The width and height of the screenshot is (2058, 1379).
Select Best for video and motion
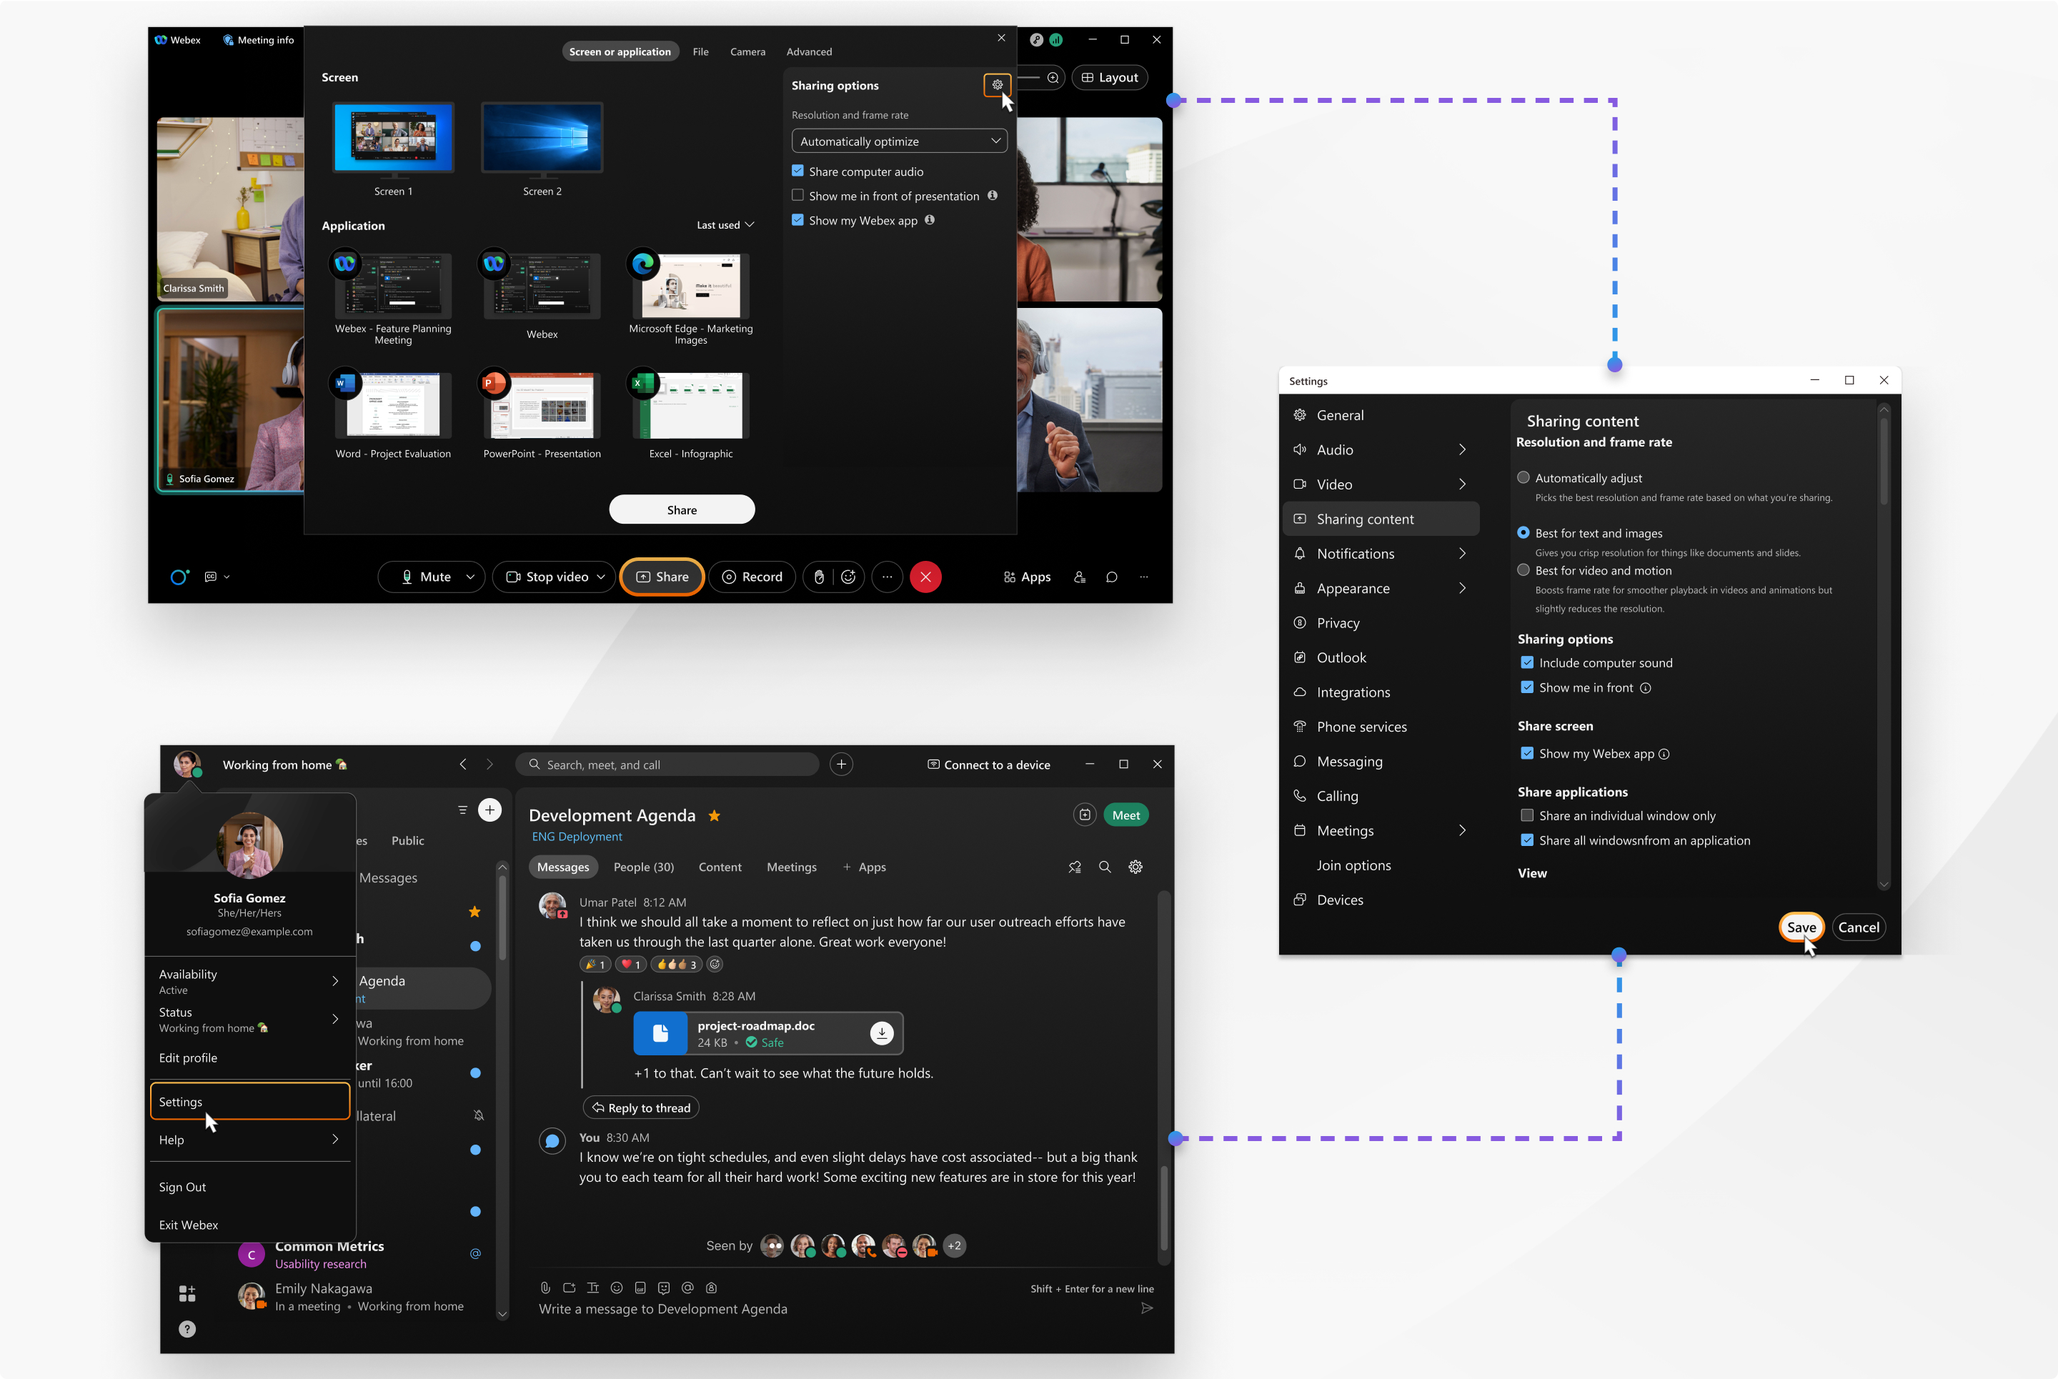click(x=1523, y=570)
